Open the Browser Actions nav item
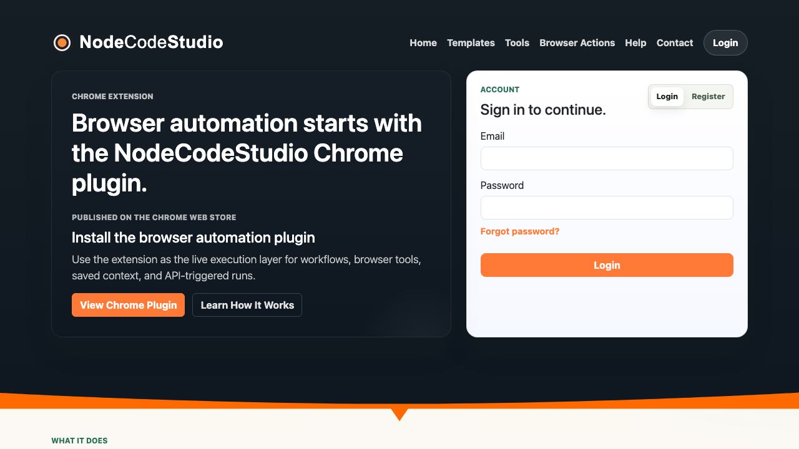799x449 pixels. [577, 42]
